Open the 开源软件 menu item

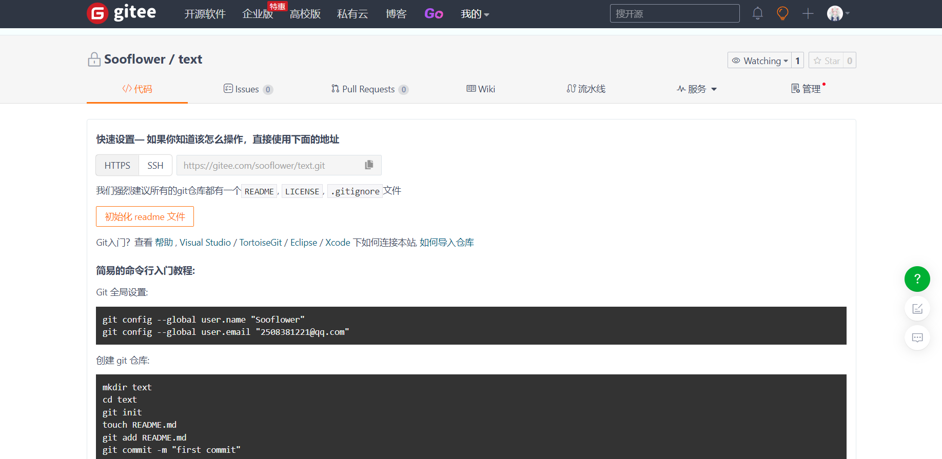pos(205,14)
